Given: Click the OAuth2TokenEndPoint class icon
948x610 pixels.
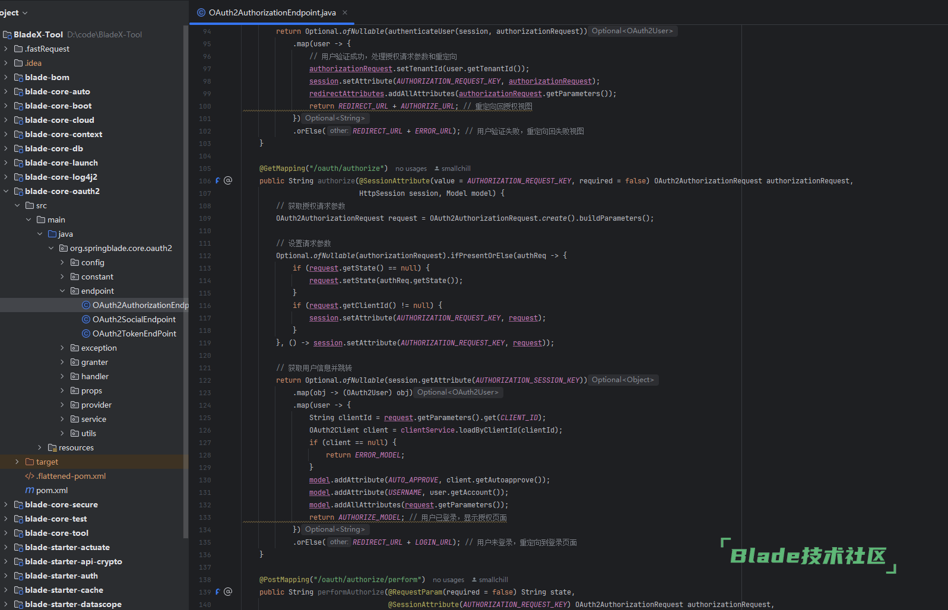Looking at the screenshot, I should 86,333.
